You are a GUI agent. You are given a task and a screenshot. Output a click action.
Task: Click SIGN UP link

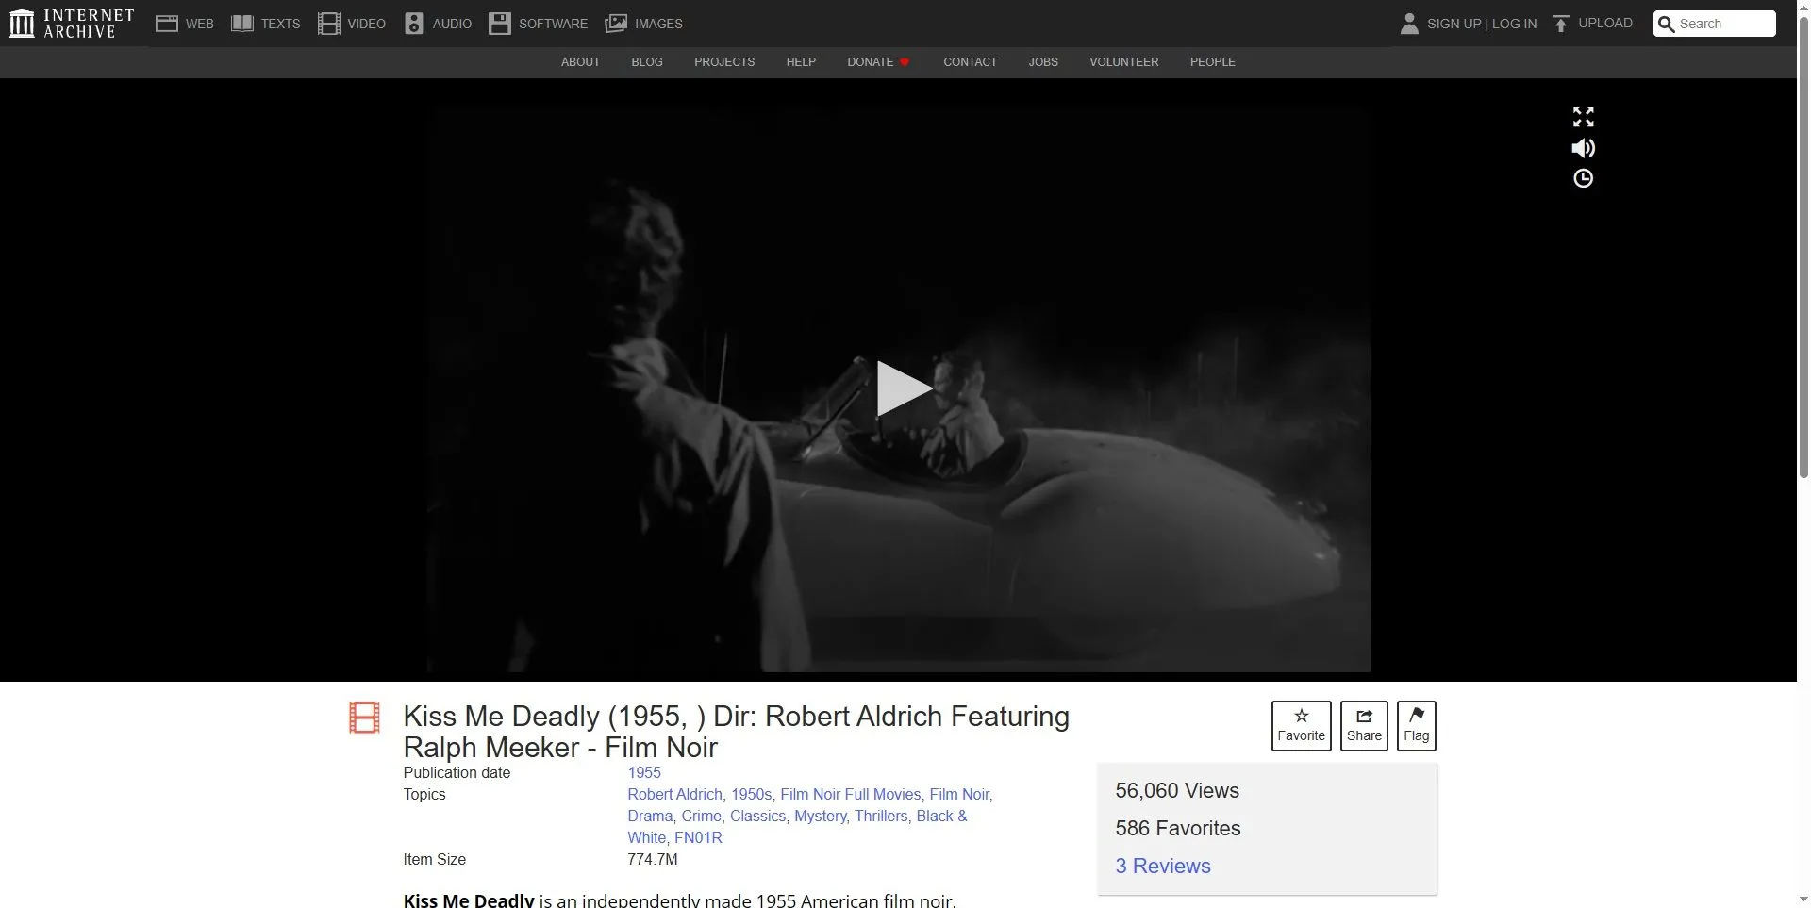coord(1454,24)
